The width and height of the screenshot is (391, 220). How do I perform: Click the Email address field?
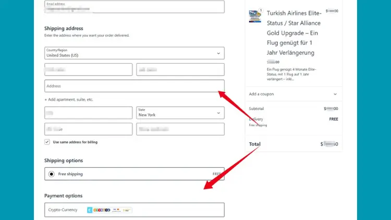click(x=134, y=7)
